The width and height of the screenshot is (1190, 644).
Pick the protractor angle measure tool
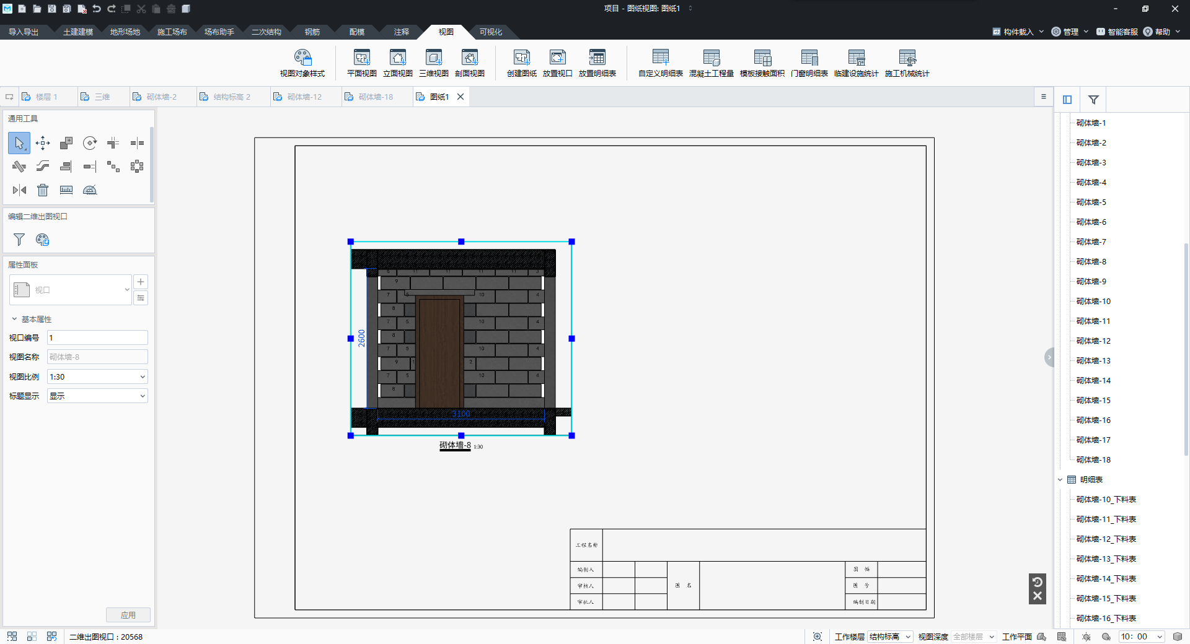click(90, 190)
